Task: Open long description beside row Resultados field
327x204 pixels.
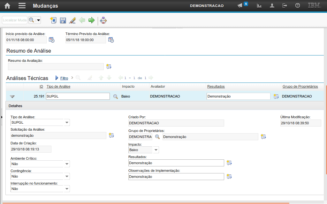Action: 276,96
